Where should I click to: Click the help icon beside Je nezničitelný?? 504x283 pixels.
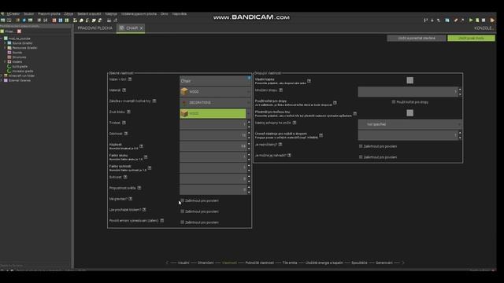click(x=280, y=145)
